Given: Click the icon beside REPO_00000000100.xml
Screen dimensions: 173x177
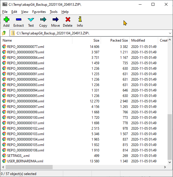Looking at the screenshot, I should pos(4,118).
